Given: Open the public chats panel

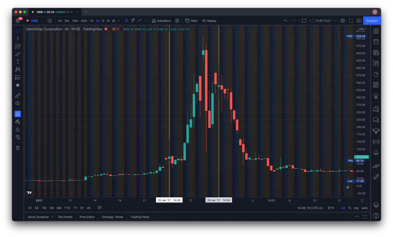Looking at the screenshot, I should click(x=376, y=109).
